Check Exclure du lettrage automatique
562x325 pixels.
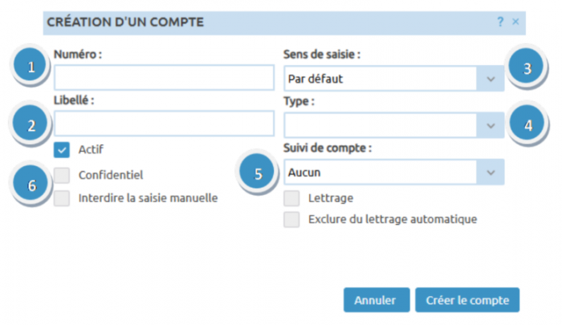pyautogui.click(x=291, y=219)
